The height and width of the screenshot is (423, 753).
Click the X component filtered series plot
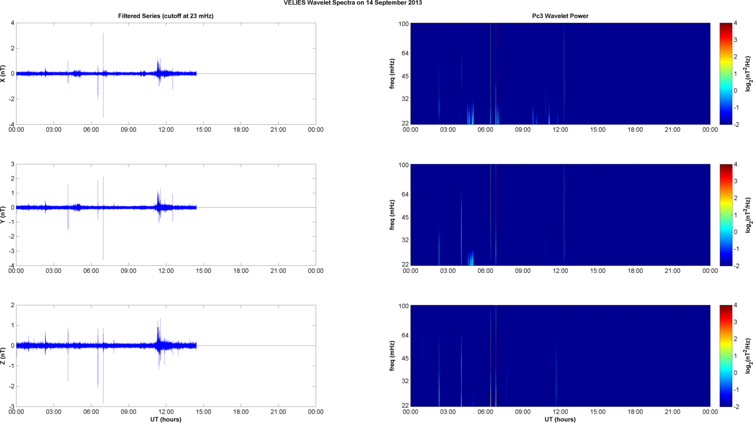(166, 74)
